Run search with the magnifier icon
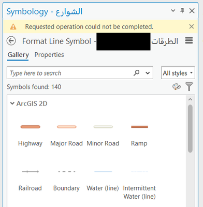The height and width of the screenshot is (207, 203). (x=136, y=73)
